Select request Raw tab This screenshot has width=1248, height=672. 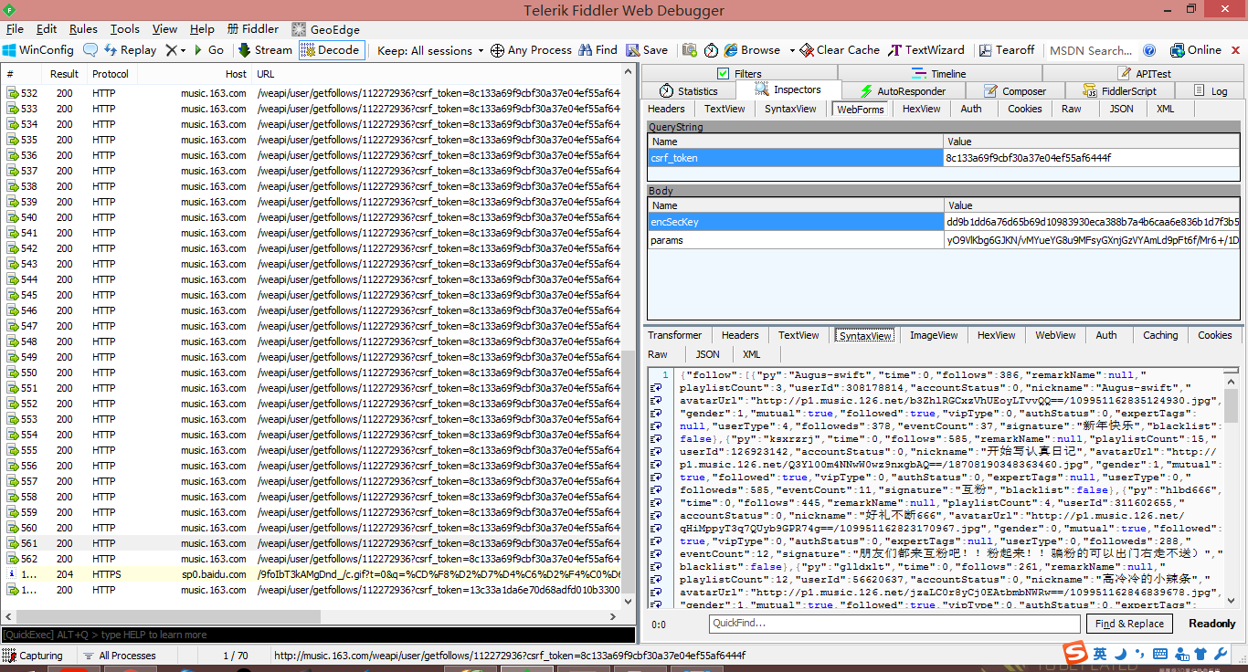tap(1072, 109)
